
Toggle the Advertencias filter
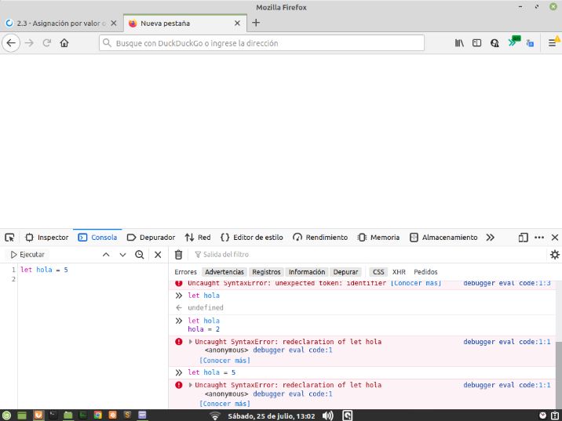tap(224, 272)
